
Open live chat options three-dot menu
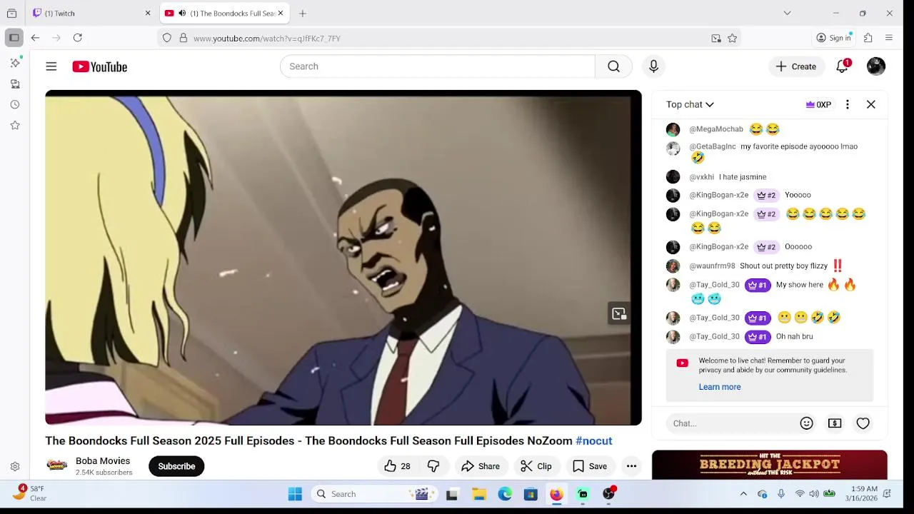click(x=848, y=104)
